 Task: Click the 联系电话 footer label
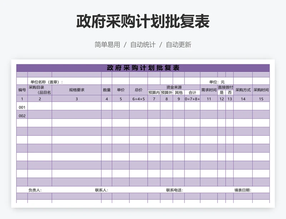pyautogui.click(x=174, y=190)
